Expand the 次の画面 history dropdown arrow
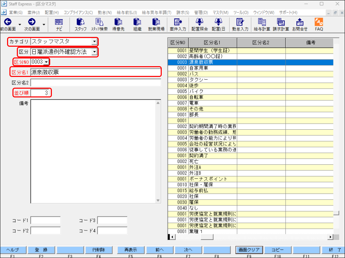This screenshot has height=258, width=345. pyautogui.click(x=44, y=24)
